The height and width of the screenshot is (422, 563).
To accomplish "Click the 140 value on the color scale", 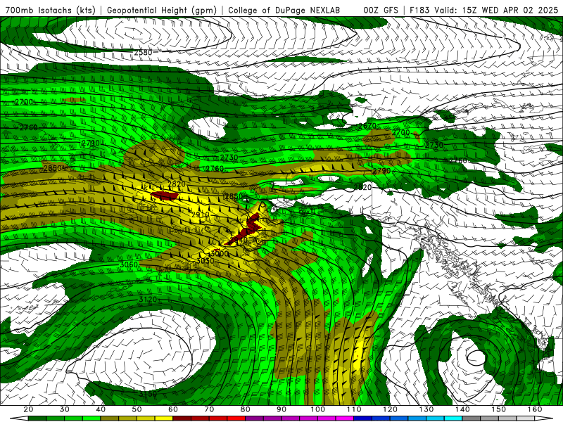I will pos(463,409).
